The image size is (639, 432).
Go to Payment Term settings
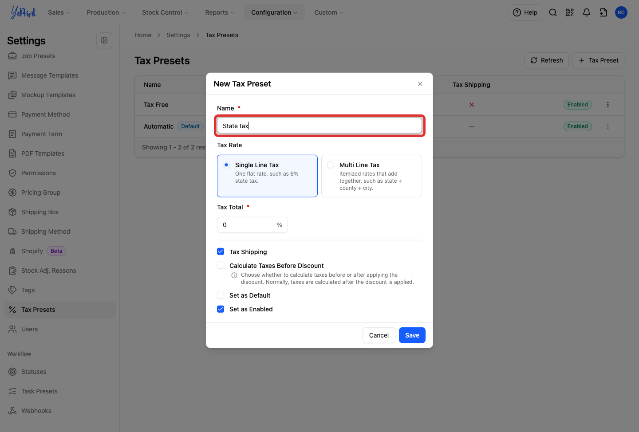coord(59,134)
